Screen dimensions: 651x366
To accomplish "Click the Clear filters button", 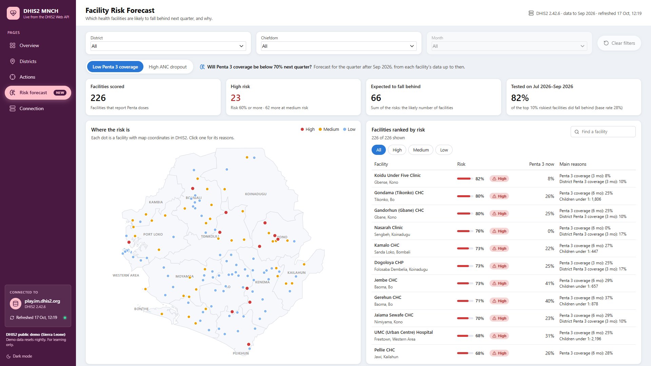I will pyautogui.click(x=619, y=43).
